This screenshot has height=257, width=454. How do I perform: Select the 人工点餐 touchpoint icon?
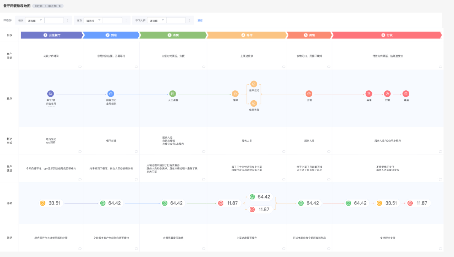pyautogui.click(x=172, y=94)
